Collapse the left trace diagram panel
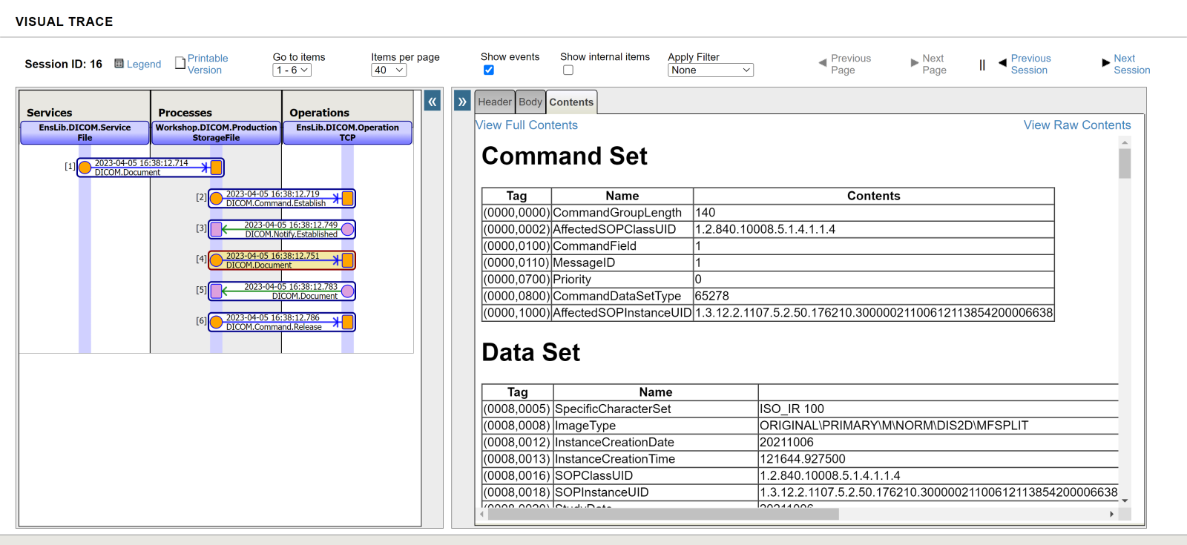The height and width of the screenshot is (545, 1187). [432, 102]
